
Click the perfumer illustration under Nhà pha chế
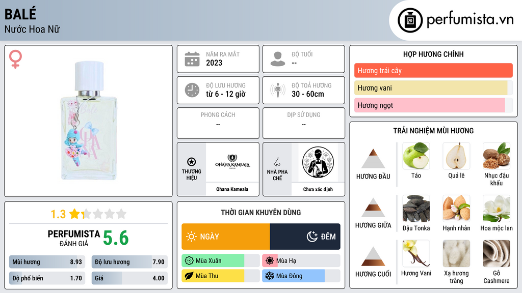pyautogui.click(x=318, y=162)
